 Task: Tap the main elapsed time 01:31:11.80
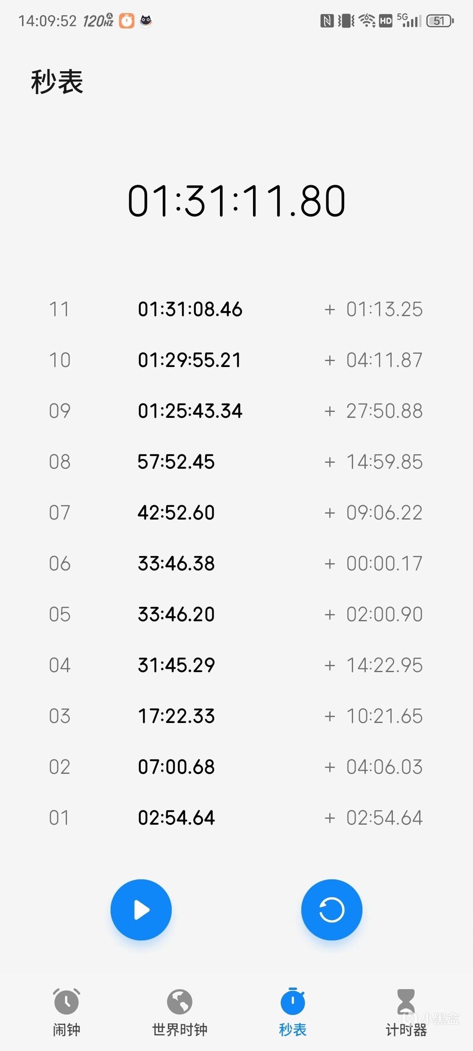click(236, 201)
